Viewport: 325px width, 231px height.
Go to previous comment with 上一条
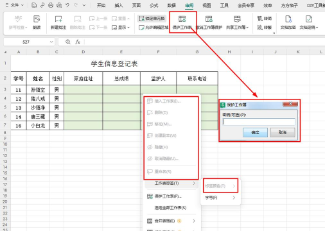tap(98, 19)
